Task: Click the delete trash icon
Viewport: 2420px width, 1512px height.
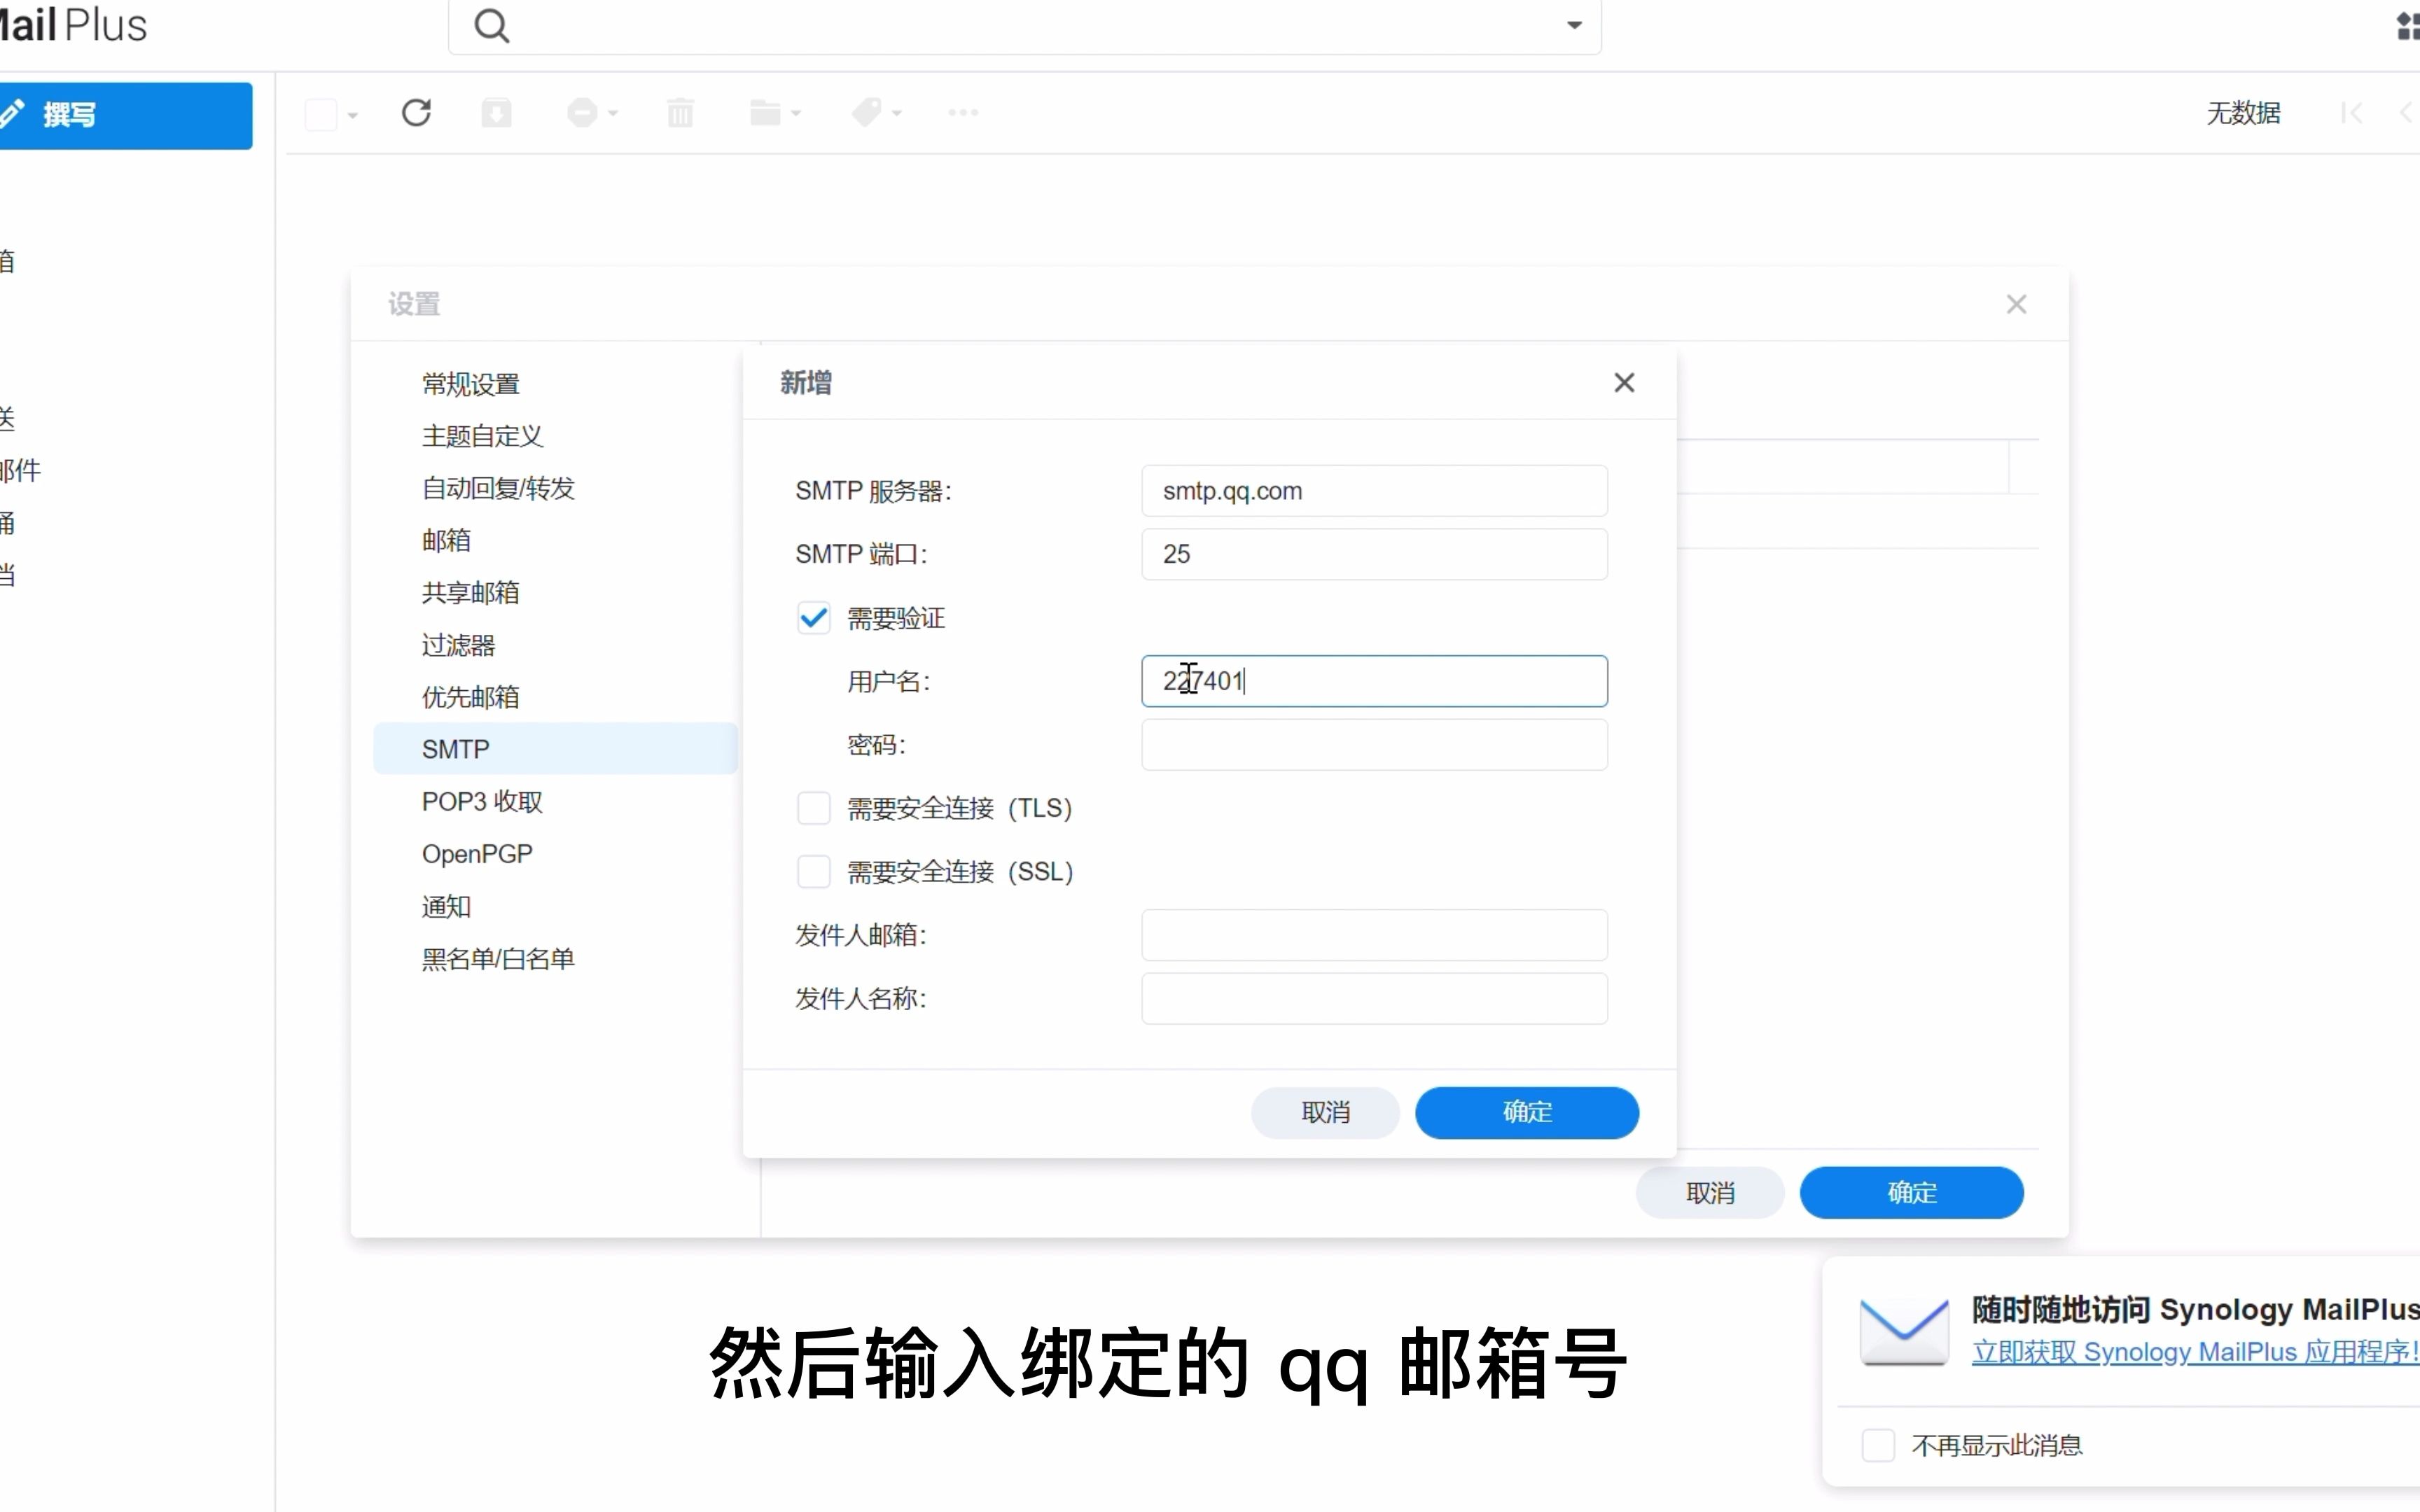Action: 680,112
